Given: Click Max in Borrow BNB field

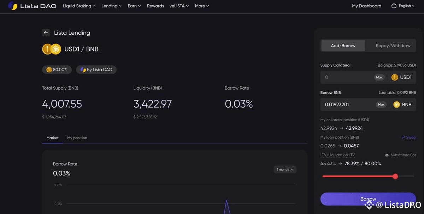Looking at the screenshot, I should (381, 104).
